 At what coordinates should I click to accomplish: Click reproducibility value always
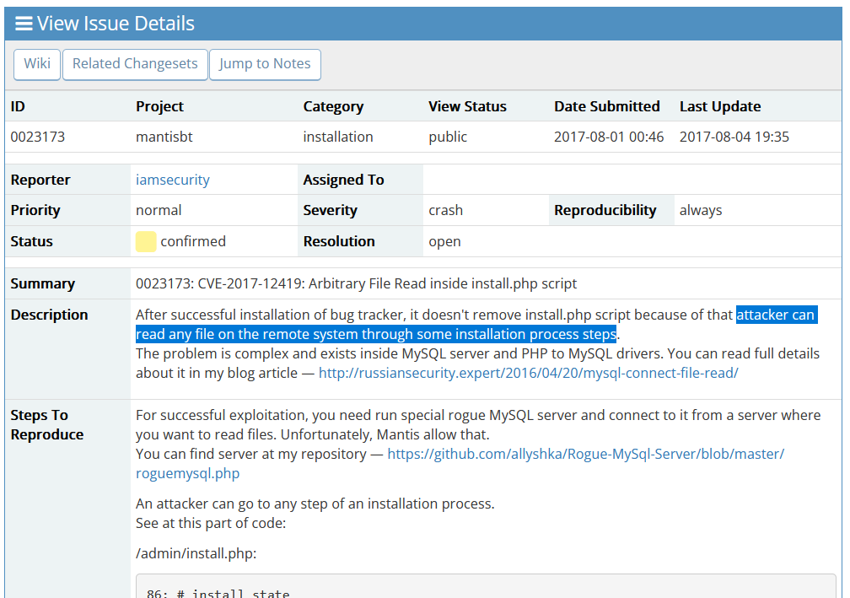[701, 210]
